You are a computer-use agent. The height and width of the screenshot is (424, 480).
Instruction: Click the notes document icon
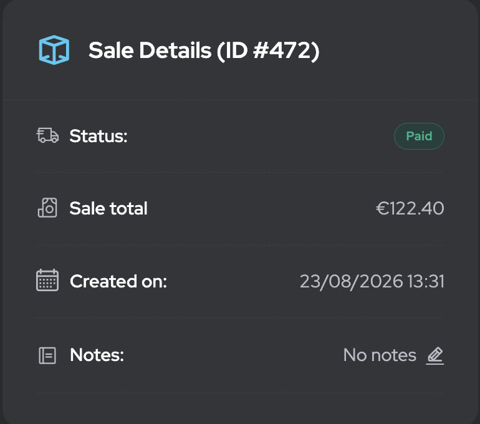47,355
